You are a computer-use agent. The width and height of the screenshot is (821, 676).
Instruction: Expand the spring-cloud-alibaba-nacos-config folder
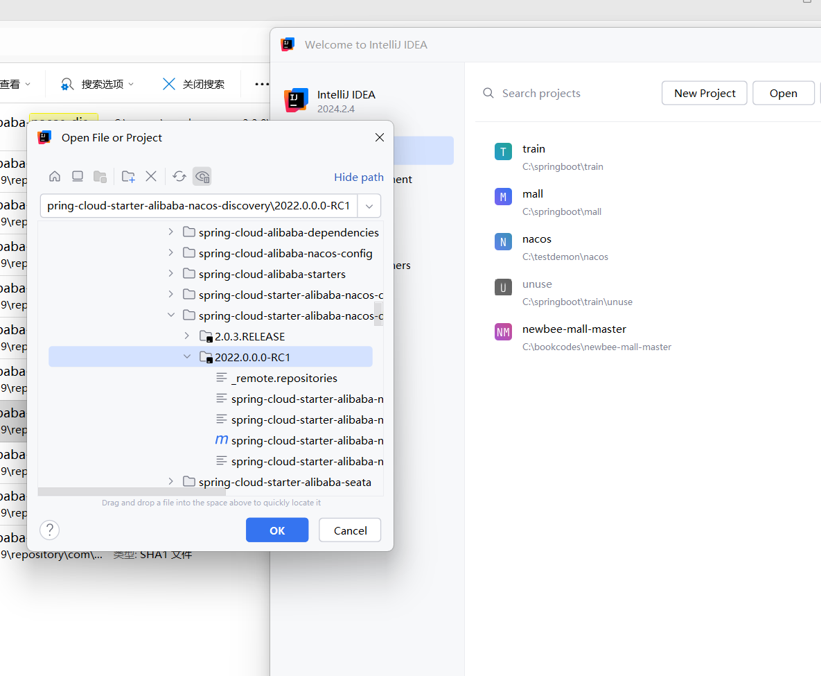(170, 252)
